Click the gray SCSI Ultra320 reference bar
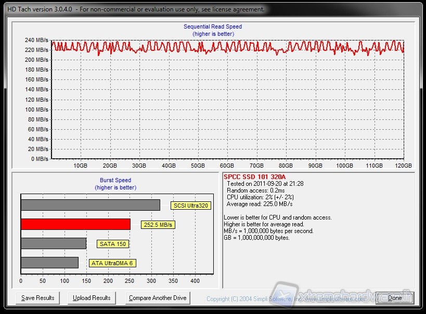Screen dimensions: 426x314 (90, 205)
